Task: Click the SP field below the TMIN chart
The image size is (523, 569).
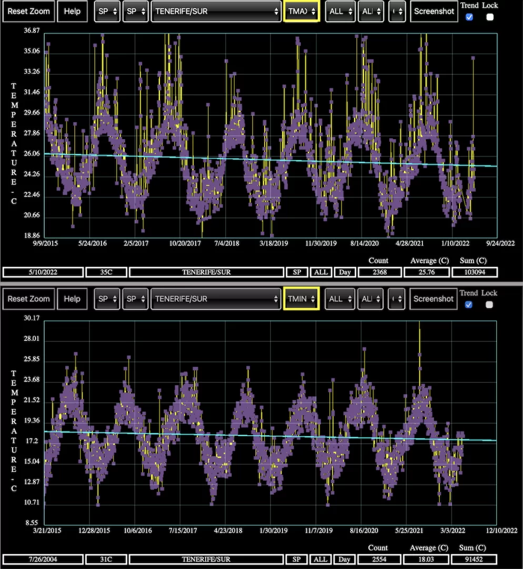Action: (296, 559)
